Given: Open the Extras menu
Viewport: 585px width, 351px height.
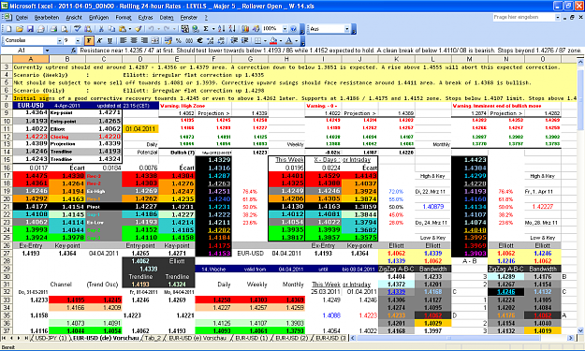Looking at the screenshot, I should coord(145,17).
